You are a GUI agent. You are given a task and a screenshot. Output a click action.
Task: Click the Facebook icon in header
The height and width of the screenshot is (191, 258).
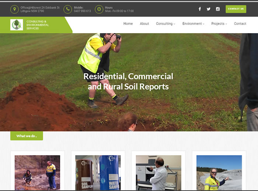click(200, 9)
